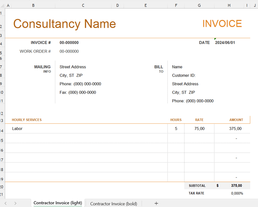Viewport: 258px width, 207px height.
Task: Click the subtotal value 375,00
Action: point(236,186)
